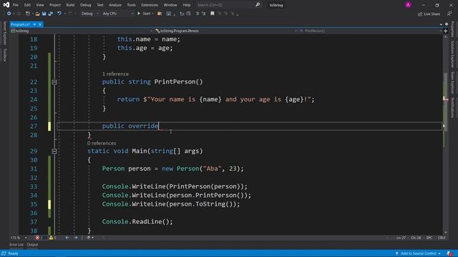Click the '1 reference' CodeLens link
Image resolution: width=458 pixels, height=257 pixels.
[115, 74]
